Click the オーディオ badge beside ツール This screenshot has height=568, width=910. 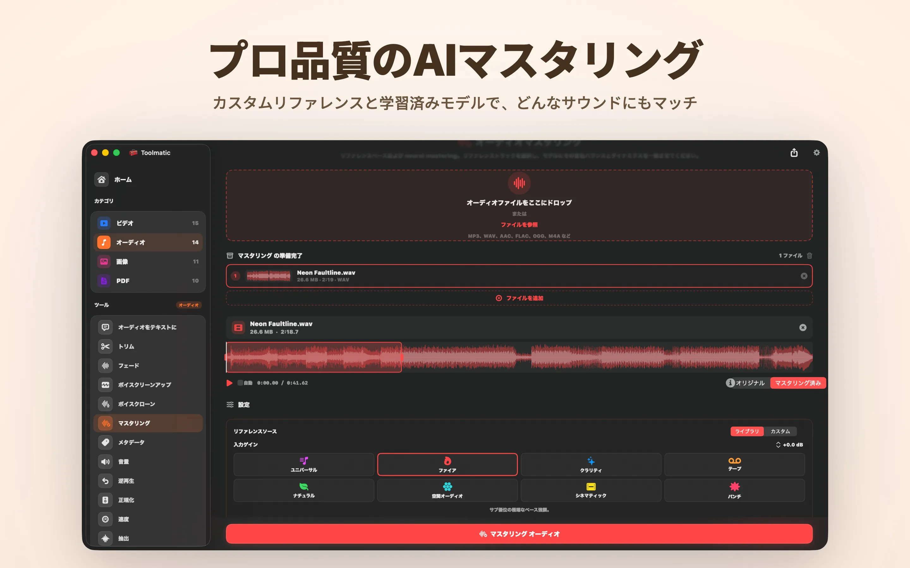click(x=189, y=305)
